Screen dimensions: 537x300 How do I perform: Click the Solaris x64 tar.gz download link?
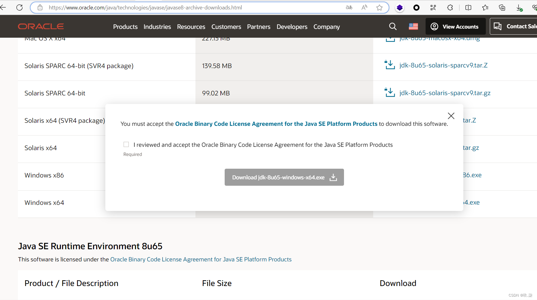[471, 148]
